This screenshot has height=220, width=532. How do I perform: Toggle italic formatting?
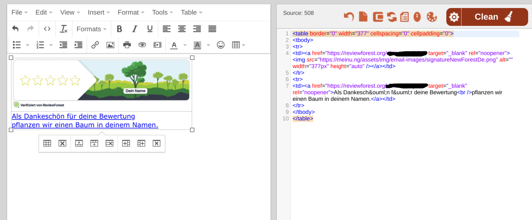tap(135, 29)
